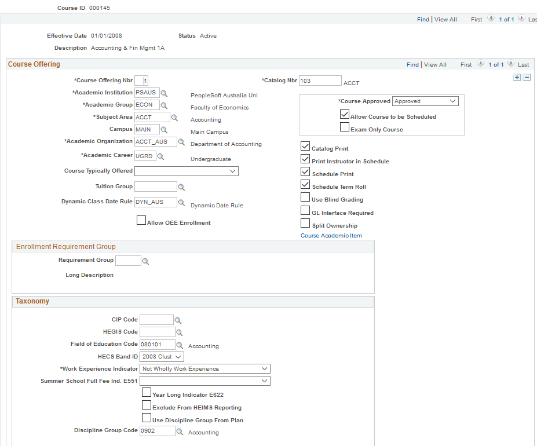Open lookup for CIP Code field
Image resolution: width=537 pixels, height=446 pixels.
click(x=178, y=321)
